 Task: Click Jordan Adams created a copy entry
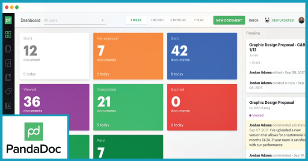tap(277, 85)
